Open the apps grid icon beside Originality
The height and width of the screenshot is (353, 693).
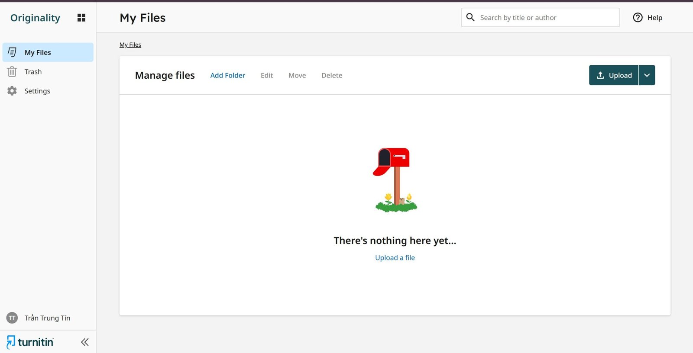(x=81, y=18)
